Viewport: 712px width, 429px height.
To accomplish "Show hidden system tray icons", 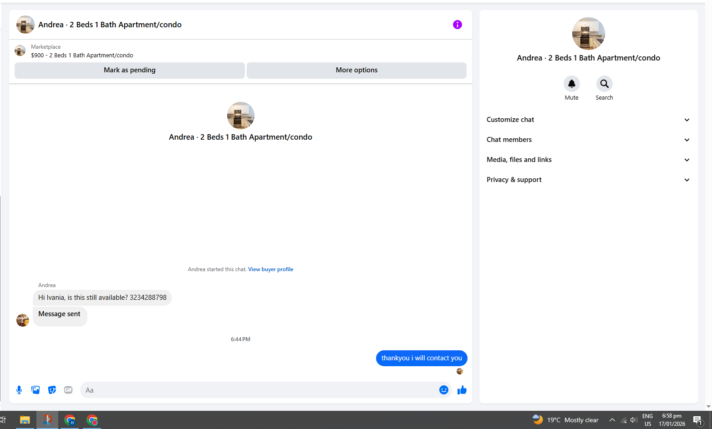I will tap(612, 420).
